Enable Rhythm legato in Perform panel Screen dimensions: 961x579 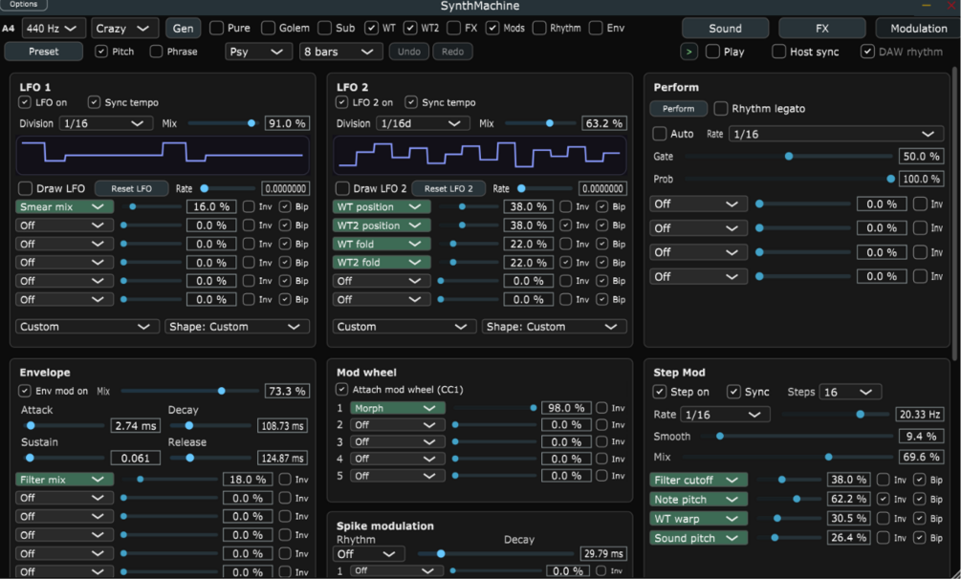(721, 109)
